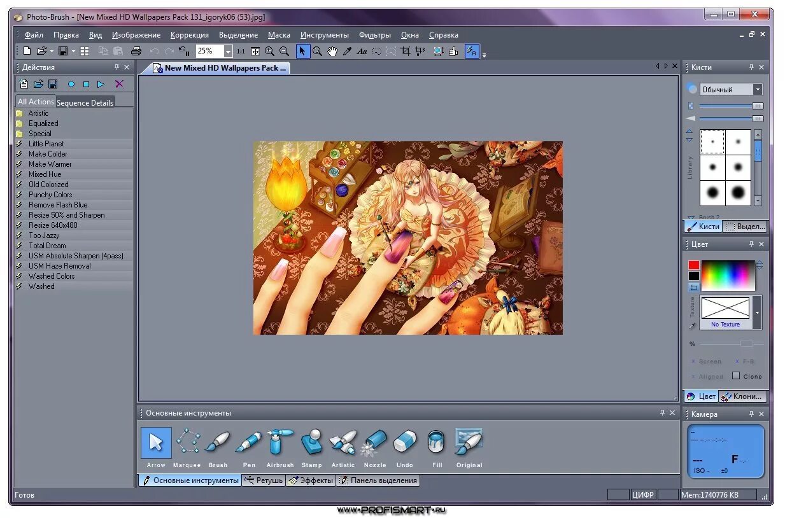Open the thumbnail browser grid icon
785x518 pixels.
click(85, 51)
